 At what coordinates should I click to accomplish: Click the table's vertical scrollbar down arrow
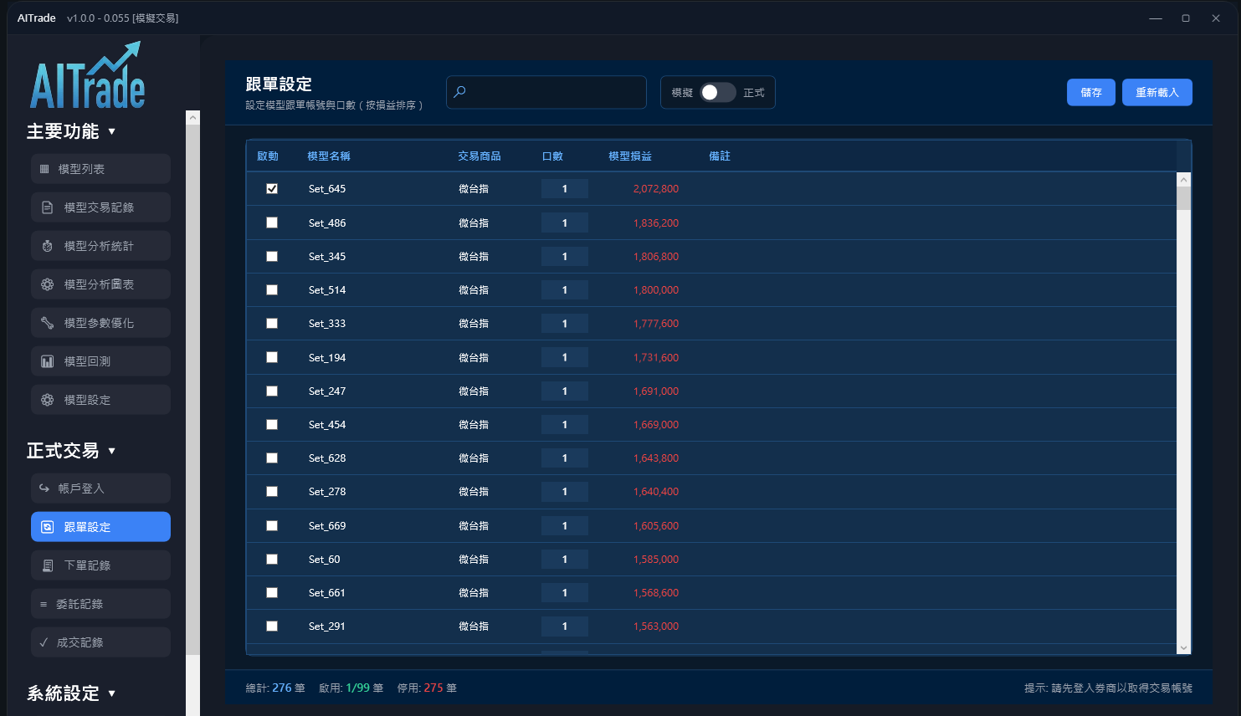1183,647
